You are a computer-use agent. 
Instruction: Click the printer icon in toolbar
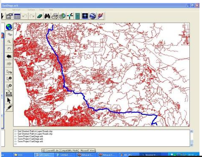tap(55, 16)
